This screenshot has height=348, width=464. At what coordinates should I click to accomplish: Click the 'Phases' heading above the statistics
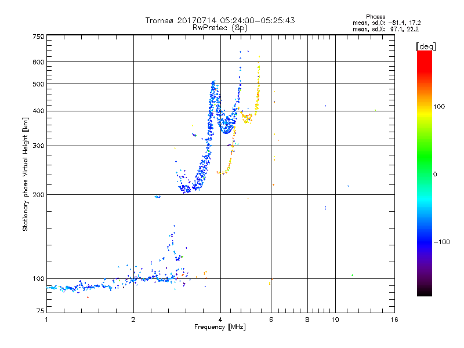click(x=375, y=17)
